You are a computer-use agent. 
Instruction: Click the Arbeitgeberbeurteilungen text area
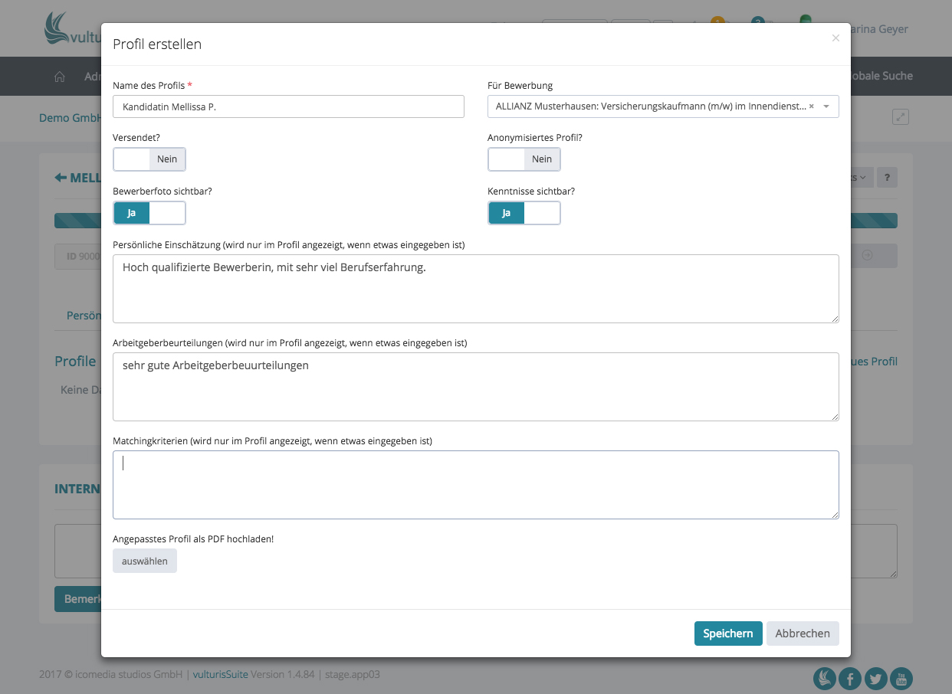click(475, 387)
